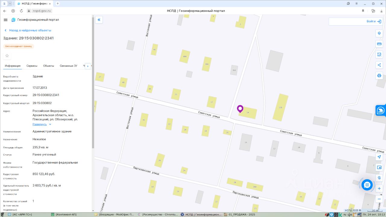
Task: Collapse the left info panel with the double chevron
Action: click(99, 20)
